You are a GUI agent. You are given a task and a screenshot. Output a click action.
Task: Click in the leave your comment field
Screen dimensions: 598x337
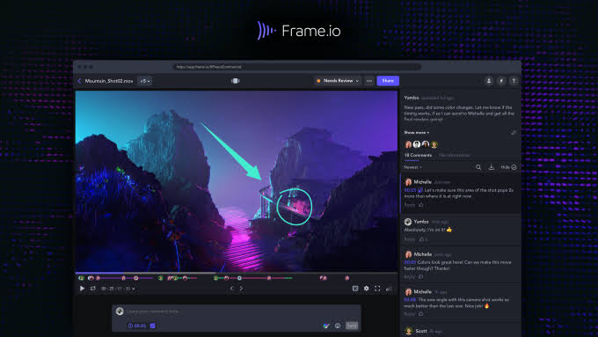[237, 311]
